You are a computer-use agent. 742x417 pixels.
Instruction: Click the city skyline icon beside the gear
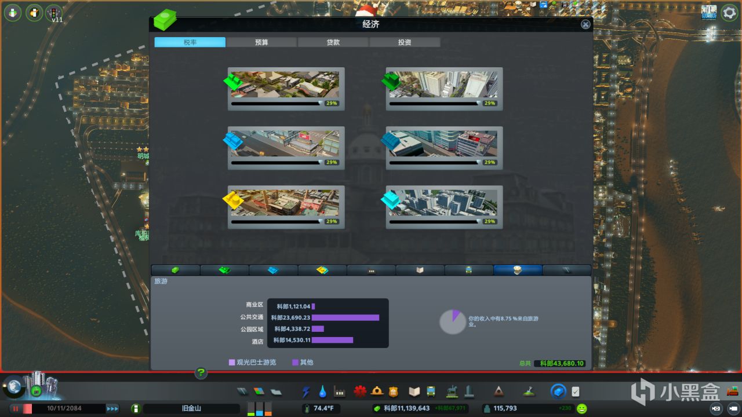(x=709, y=13)
